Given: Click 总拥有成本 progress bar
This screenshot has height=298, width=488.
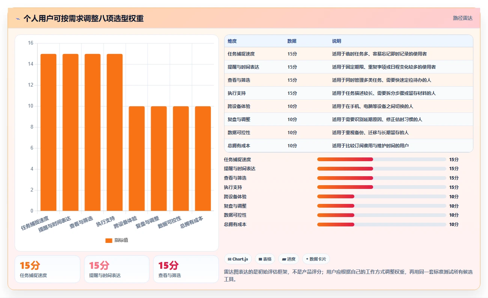Looking at the screenshot, I should tap(382, 225).
